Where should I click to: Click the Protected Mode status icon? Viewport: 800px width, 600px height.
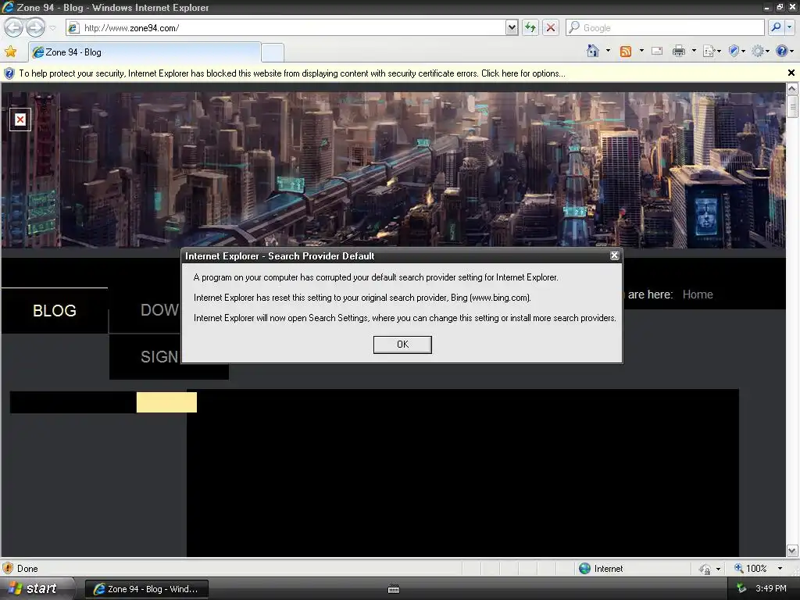pyautogui.click(x=705, y=569)
